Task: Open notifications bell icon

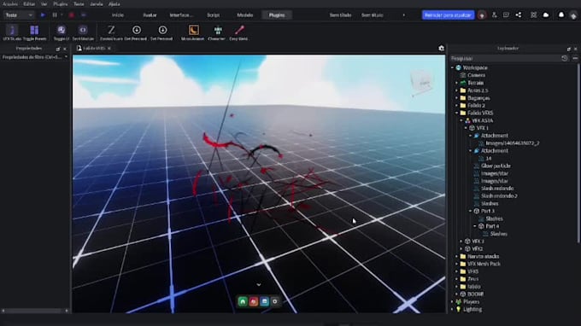Action: pyautogui.click(x=561, y=15)
